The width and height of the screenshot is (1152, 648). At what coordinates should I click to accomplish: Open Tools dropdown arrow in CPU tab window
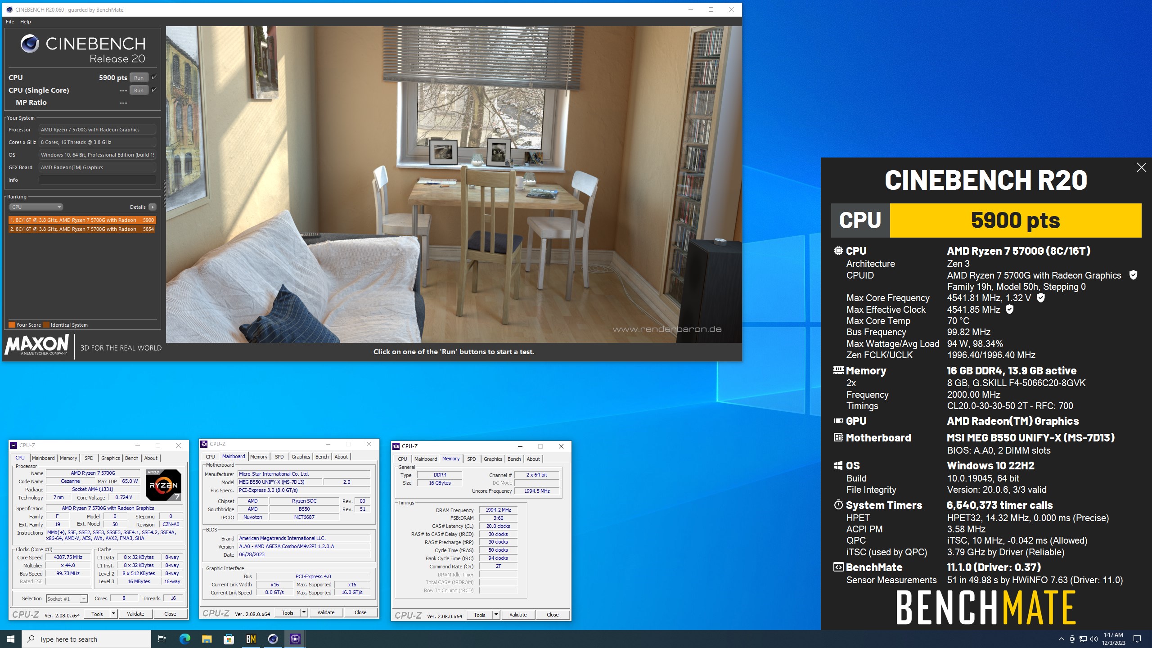click(x=113, y=614)
